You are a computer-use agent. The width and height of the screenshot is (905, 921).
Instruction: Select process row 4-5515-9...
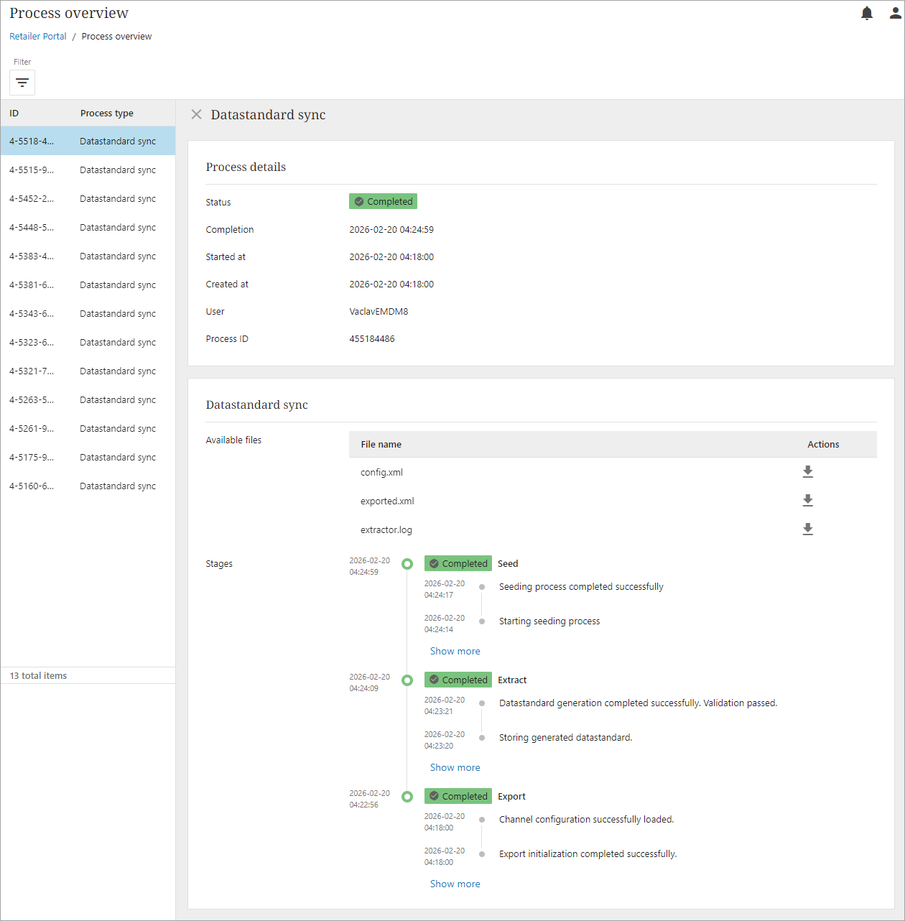pos(88,170)
